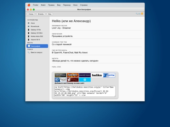
Task: Click the white heliks banner
Action: (97, 75)
